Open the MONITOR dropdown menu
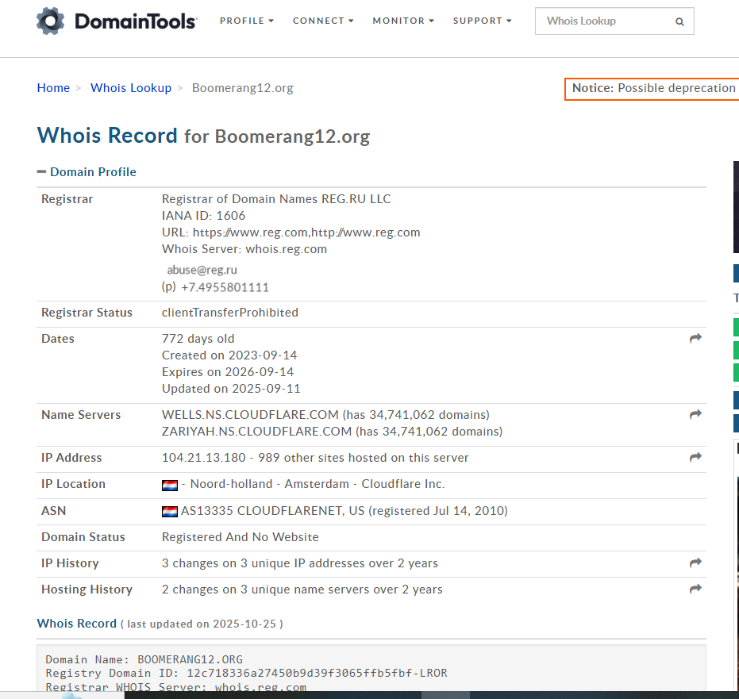 pyautogui.click(x=403, y=21)
